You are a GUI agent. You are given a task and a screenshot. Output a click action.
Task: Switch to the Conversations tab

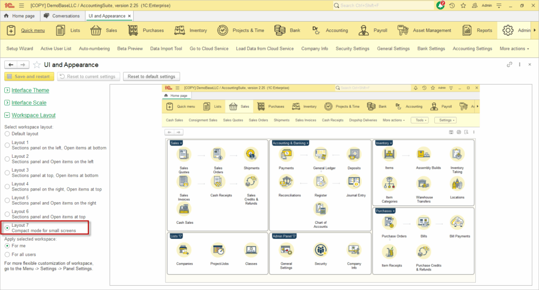(x=62, y=16)
